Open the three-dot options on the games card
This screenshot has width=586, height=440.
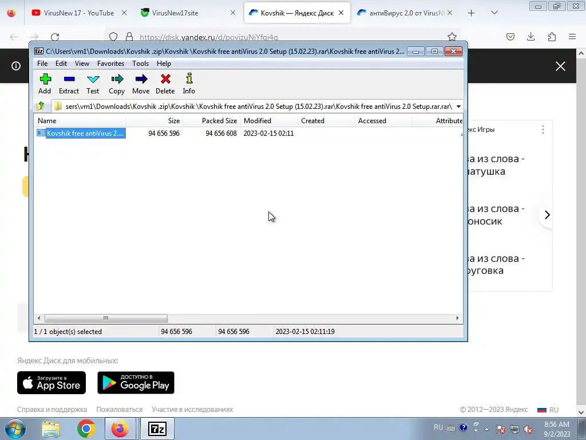point(543,130)
